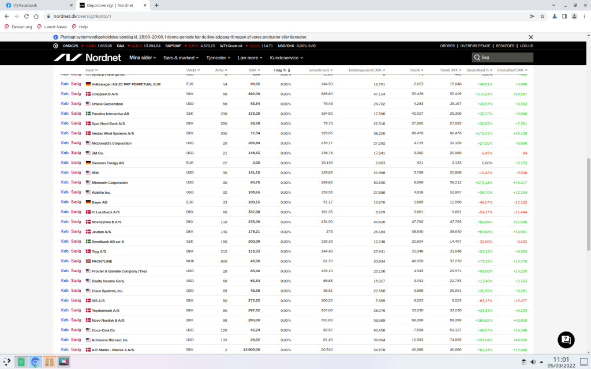Click Køb for Microsoft Corporation
The image size is (591, 369).
pos(65,182)
